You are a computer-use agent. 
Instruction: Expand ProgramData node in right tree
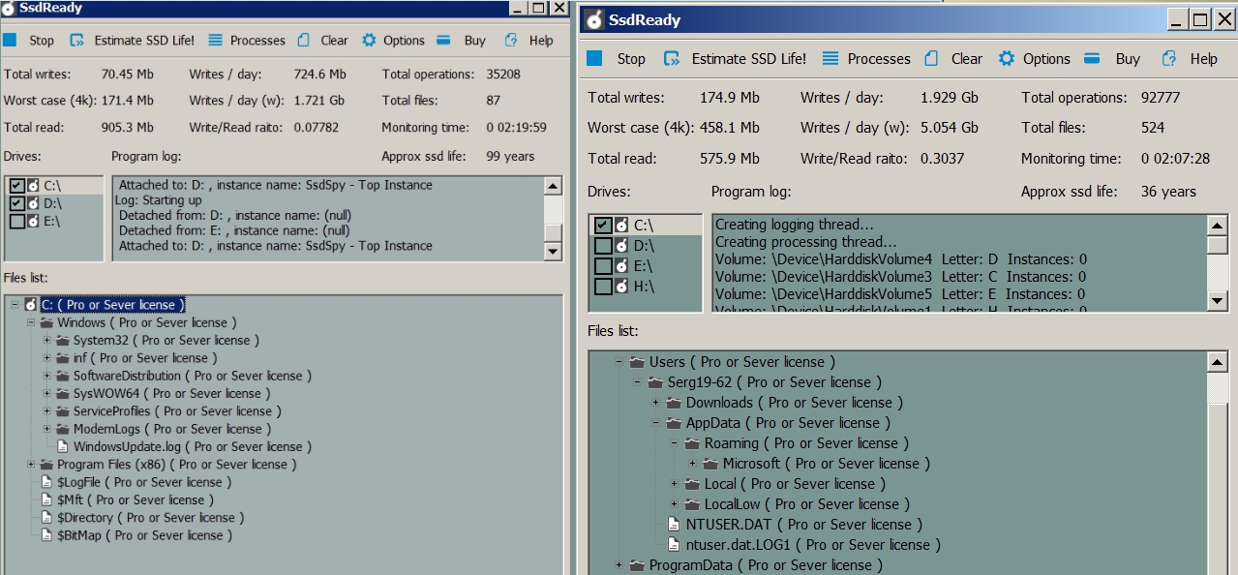tap(619, 565)
